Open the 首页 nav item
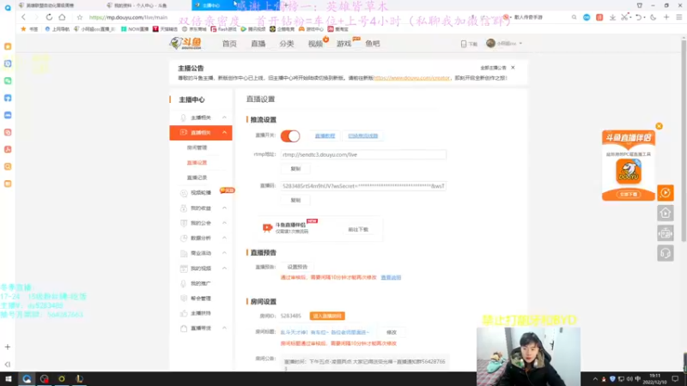This screenshot has width=687, height=386. tap(229, 44)
